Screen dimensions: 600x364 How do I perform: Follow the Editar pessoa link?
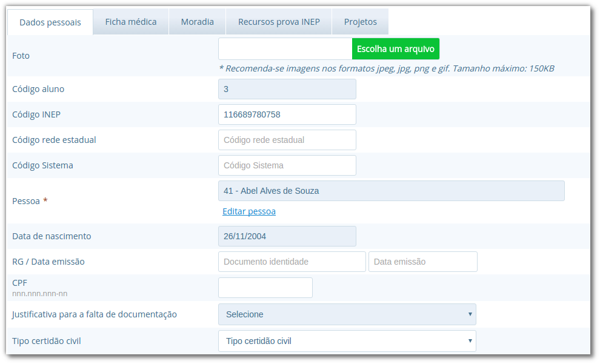tap(248, 211)
